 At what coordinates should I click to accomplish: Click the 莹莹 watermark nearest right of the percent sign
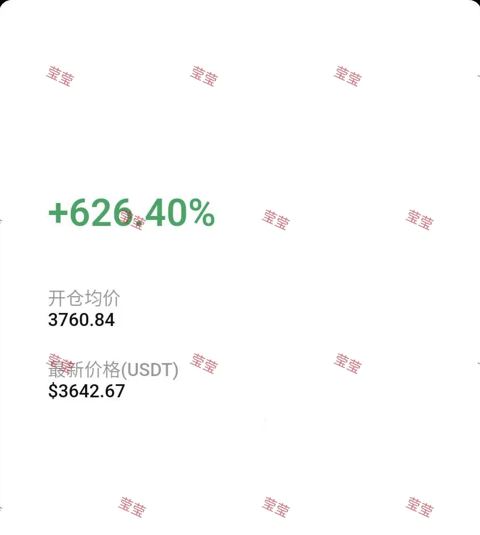[x=276, y=220]
